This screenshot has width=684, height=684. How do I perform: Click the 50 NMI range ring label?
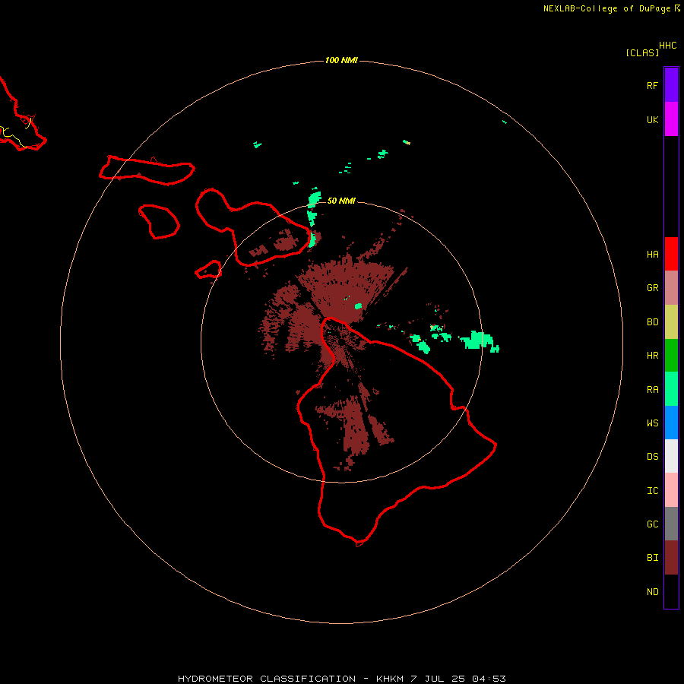tap(341, 201)
